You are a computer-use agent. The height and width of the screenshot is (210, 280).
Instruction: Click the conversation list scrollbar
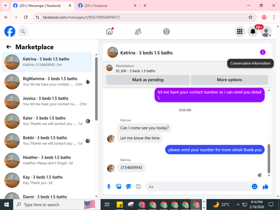[x=96, y=88]
